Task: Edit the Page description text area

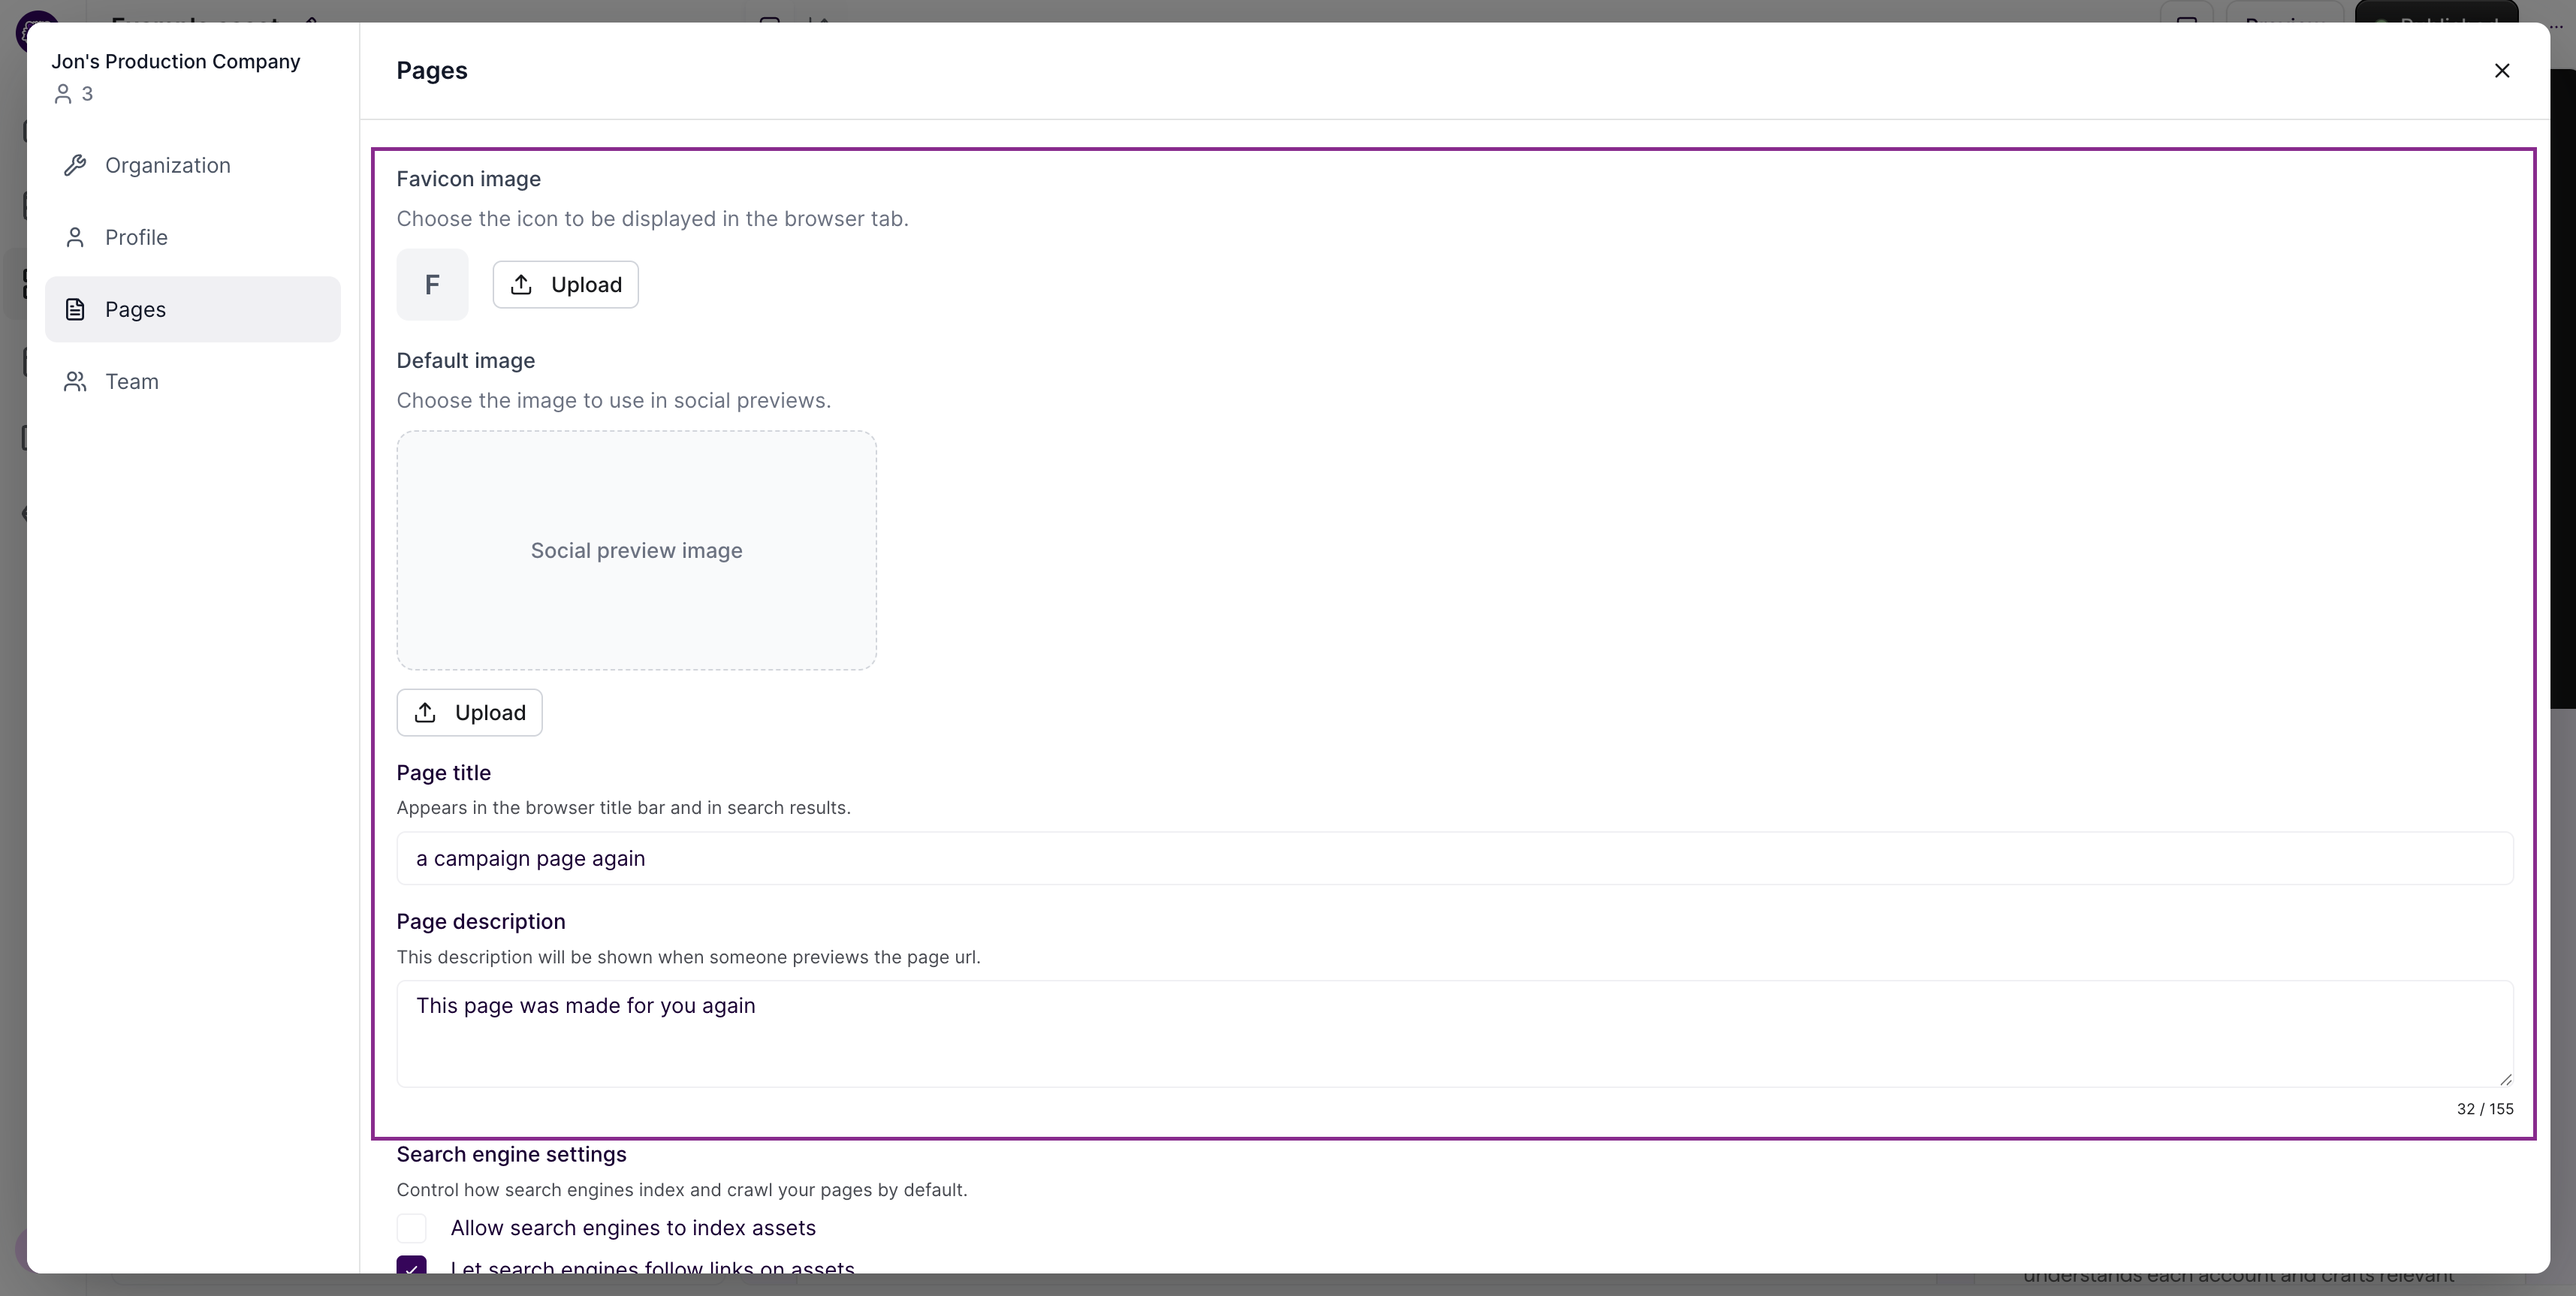Action: point(1455,1034)
